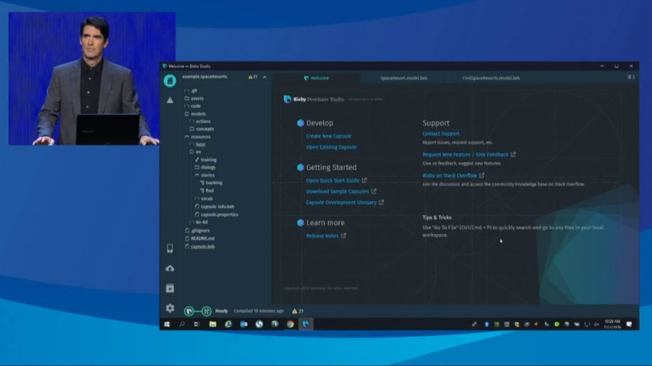652x366 pixels.
Task: Switch to the SpaceResort.model.bxb tab
Action: [404, 77]
